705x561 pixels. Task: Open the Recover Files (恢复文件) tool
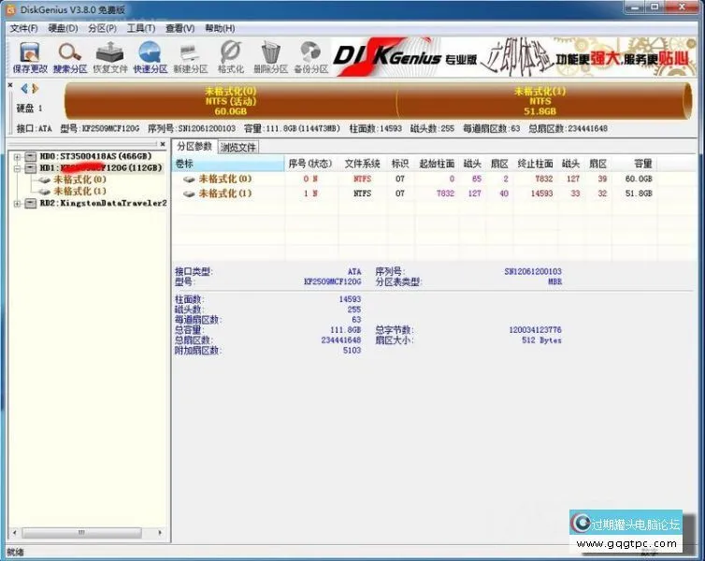(x=109, y=56)
